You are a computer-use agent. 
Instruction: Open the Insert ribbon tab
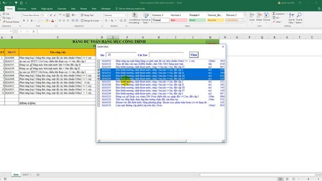(x=34, y=9)
